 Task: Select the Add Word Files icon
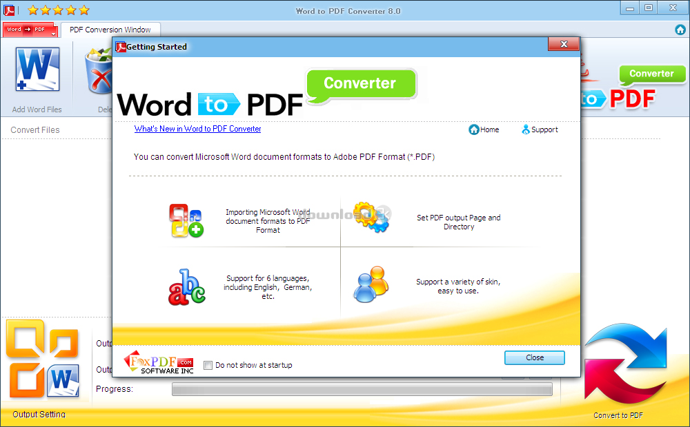click(x=37, y=69)
